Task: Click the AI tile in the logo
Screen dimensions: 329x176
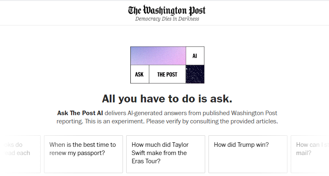Action: pos(195,56)
